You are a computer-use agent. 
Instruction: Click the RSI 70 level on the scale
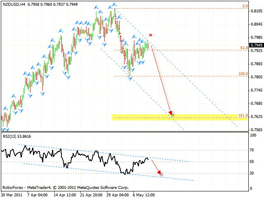[252, 150]
